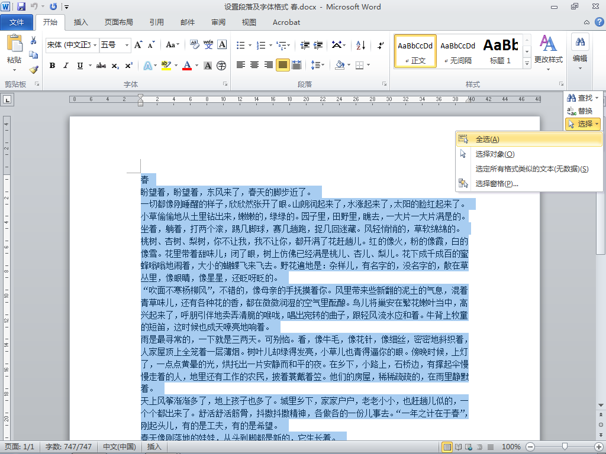Click the Paste clipboard icon

point(14,43)
